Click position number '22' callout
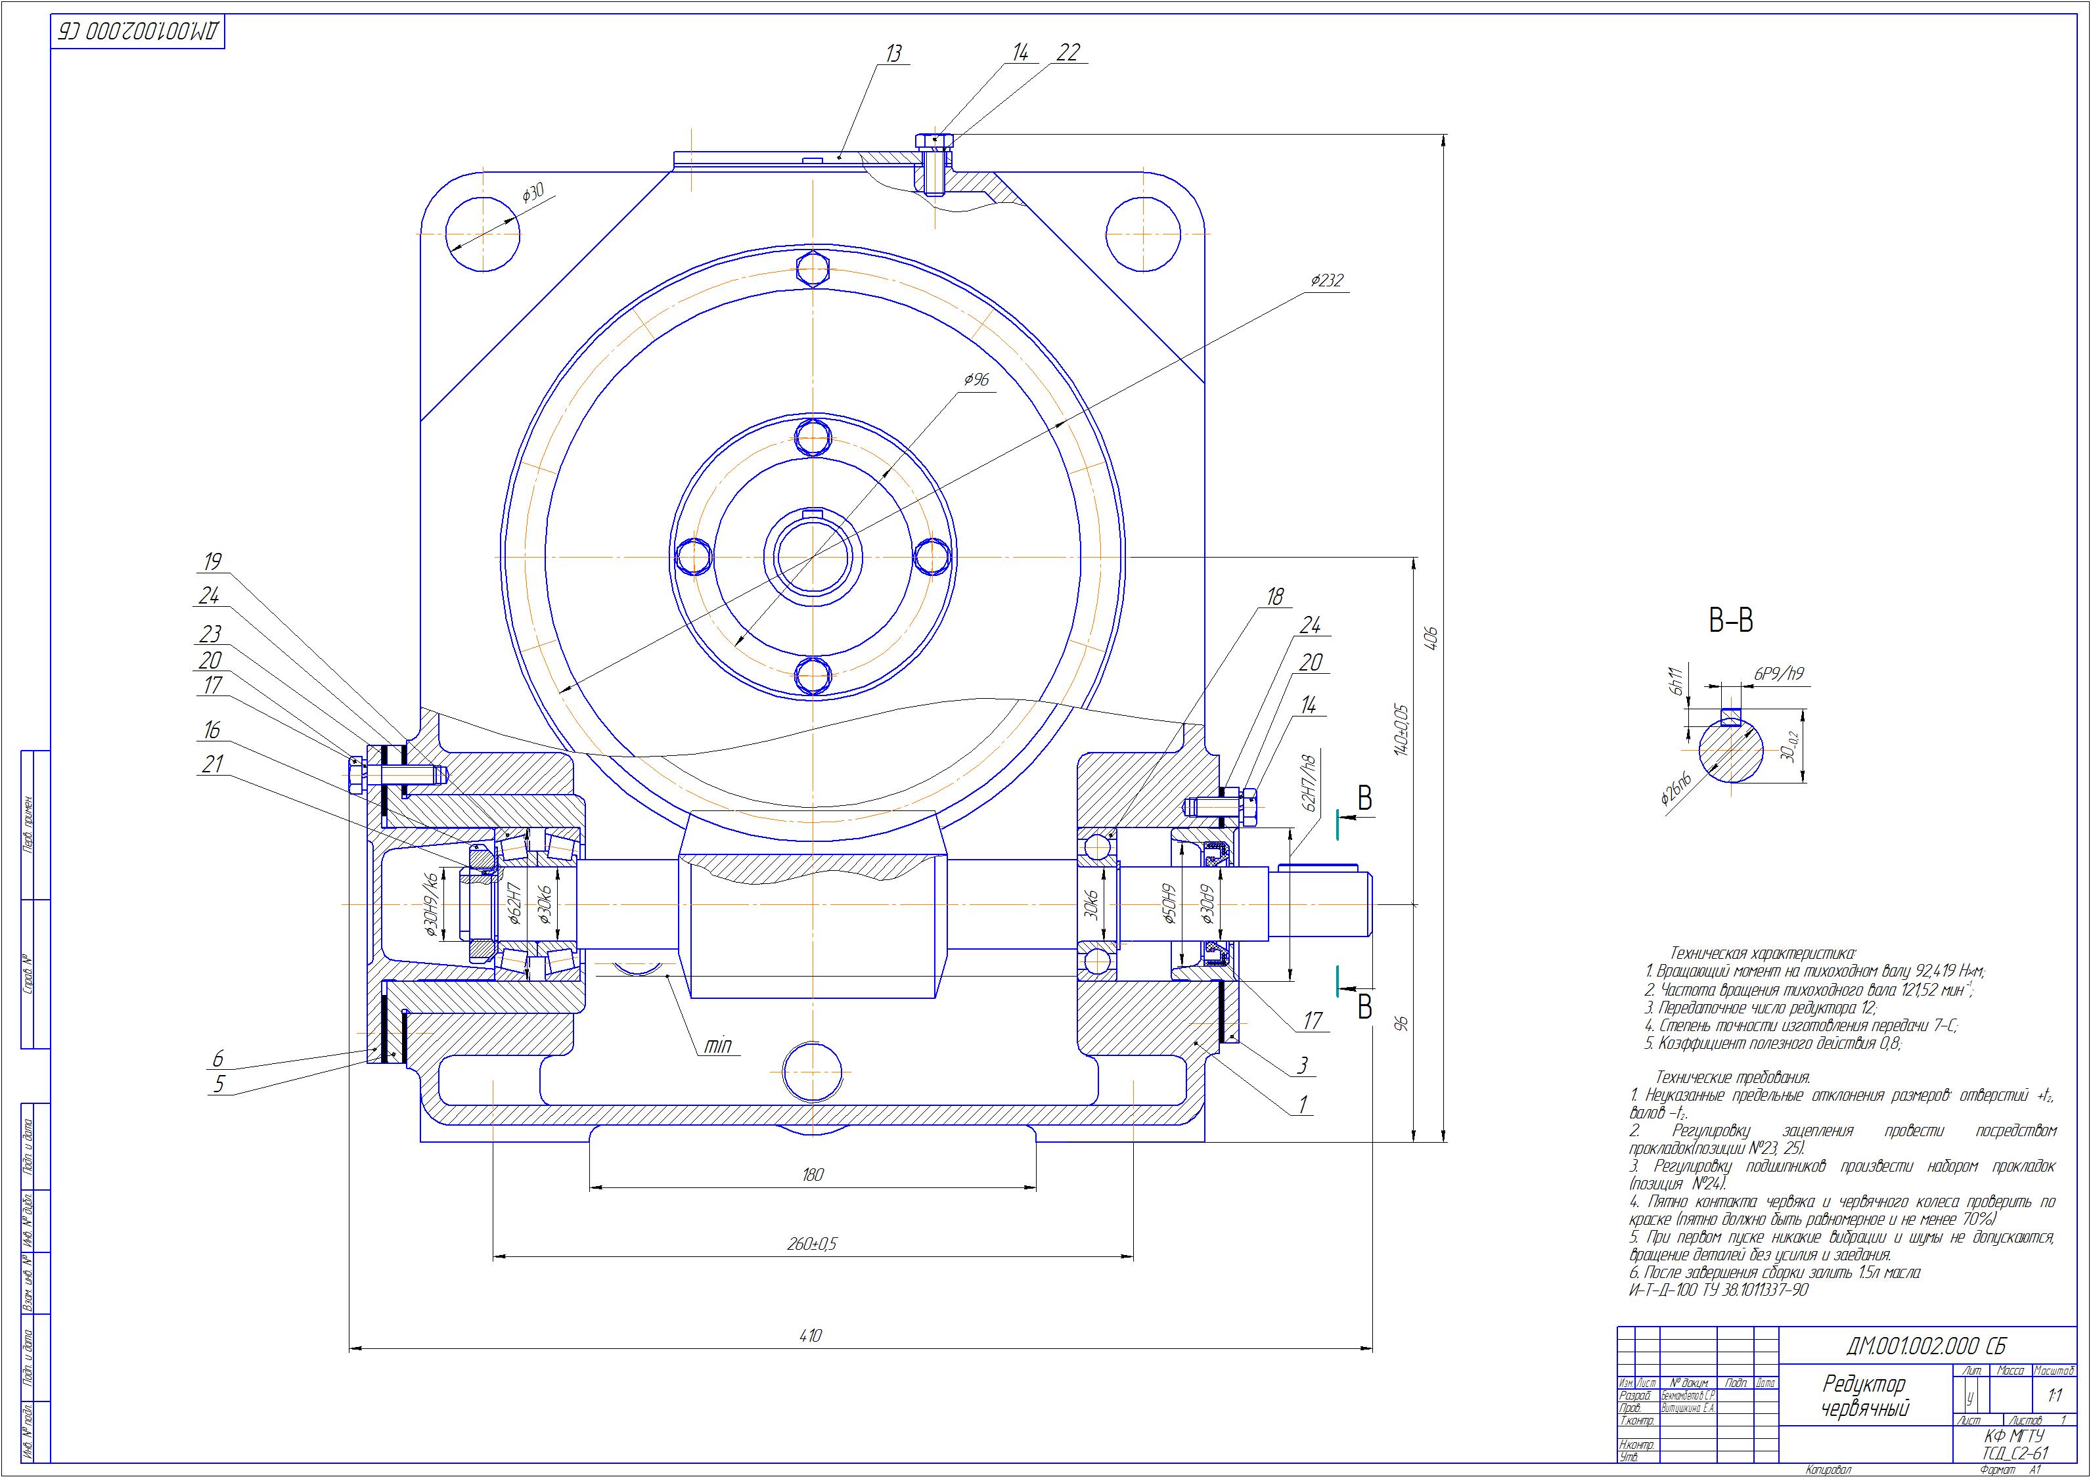 (x=1068, y=53)
